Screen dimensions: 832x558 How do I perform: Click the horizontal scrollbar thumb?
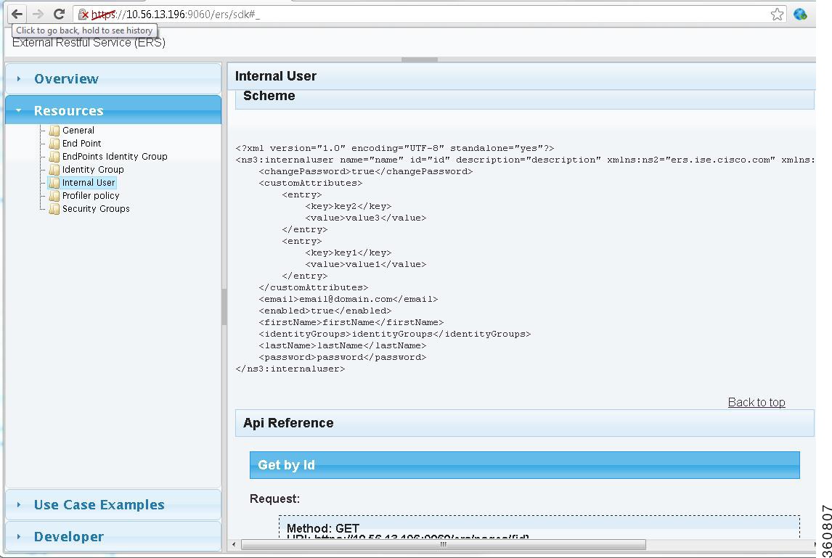click(x=443, y=544)
